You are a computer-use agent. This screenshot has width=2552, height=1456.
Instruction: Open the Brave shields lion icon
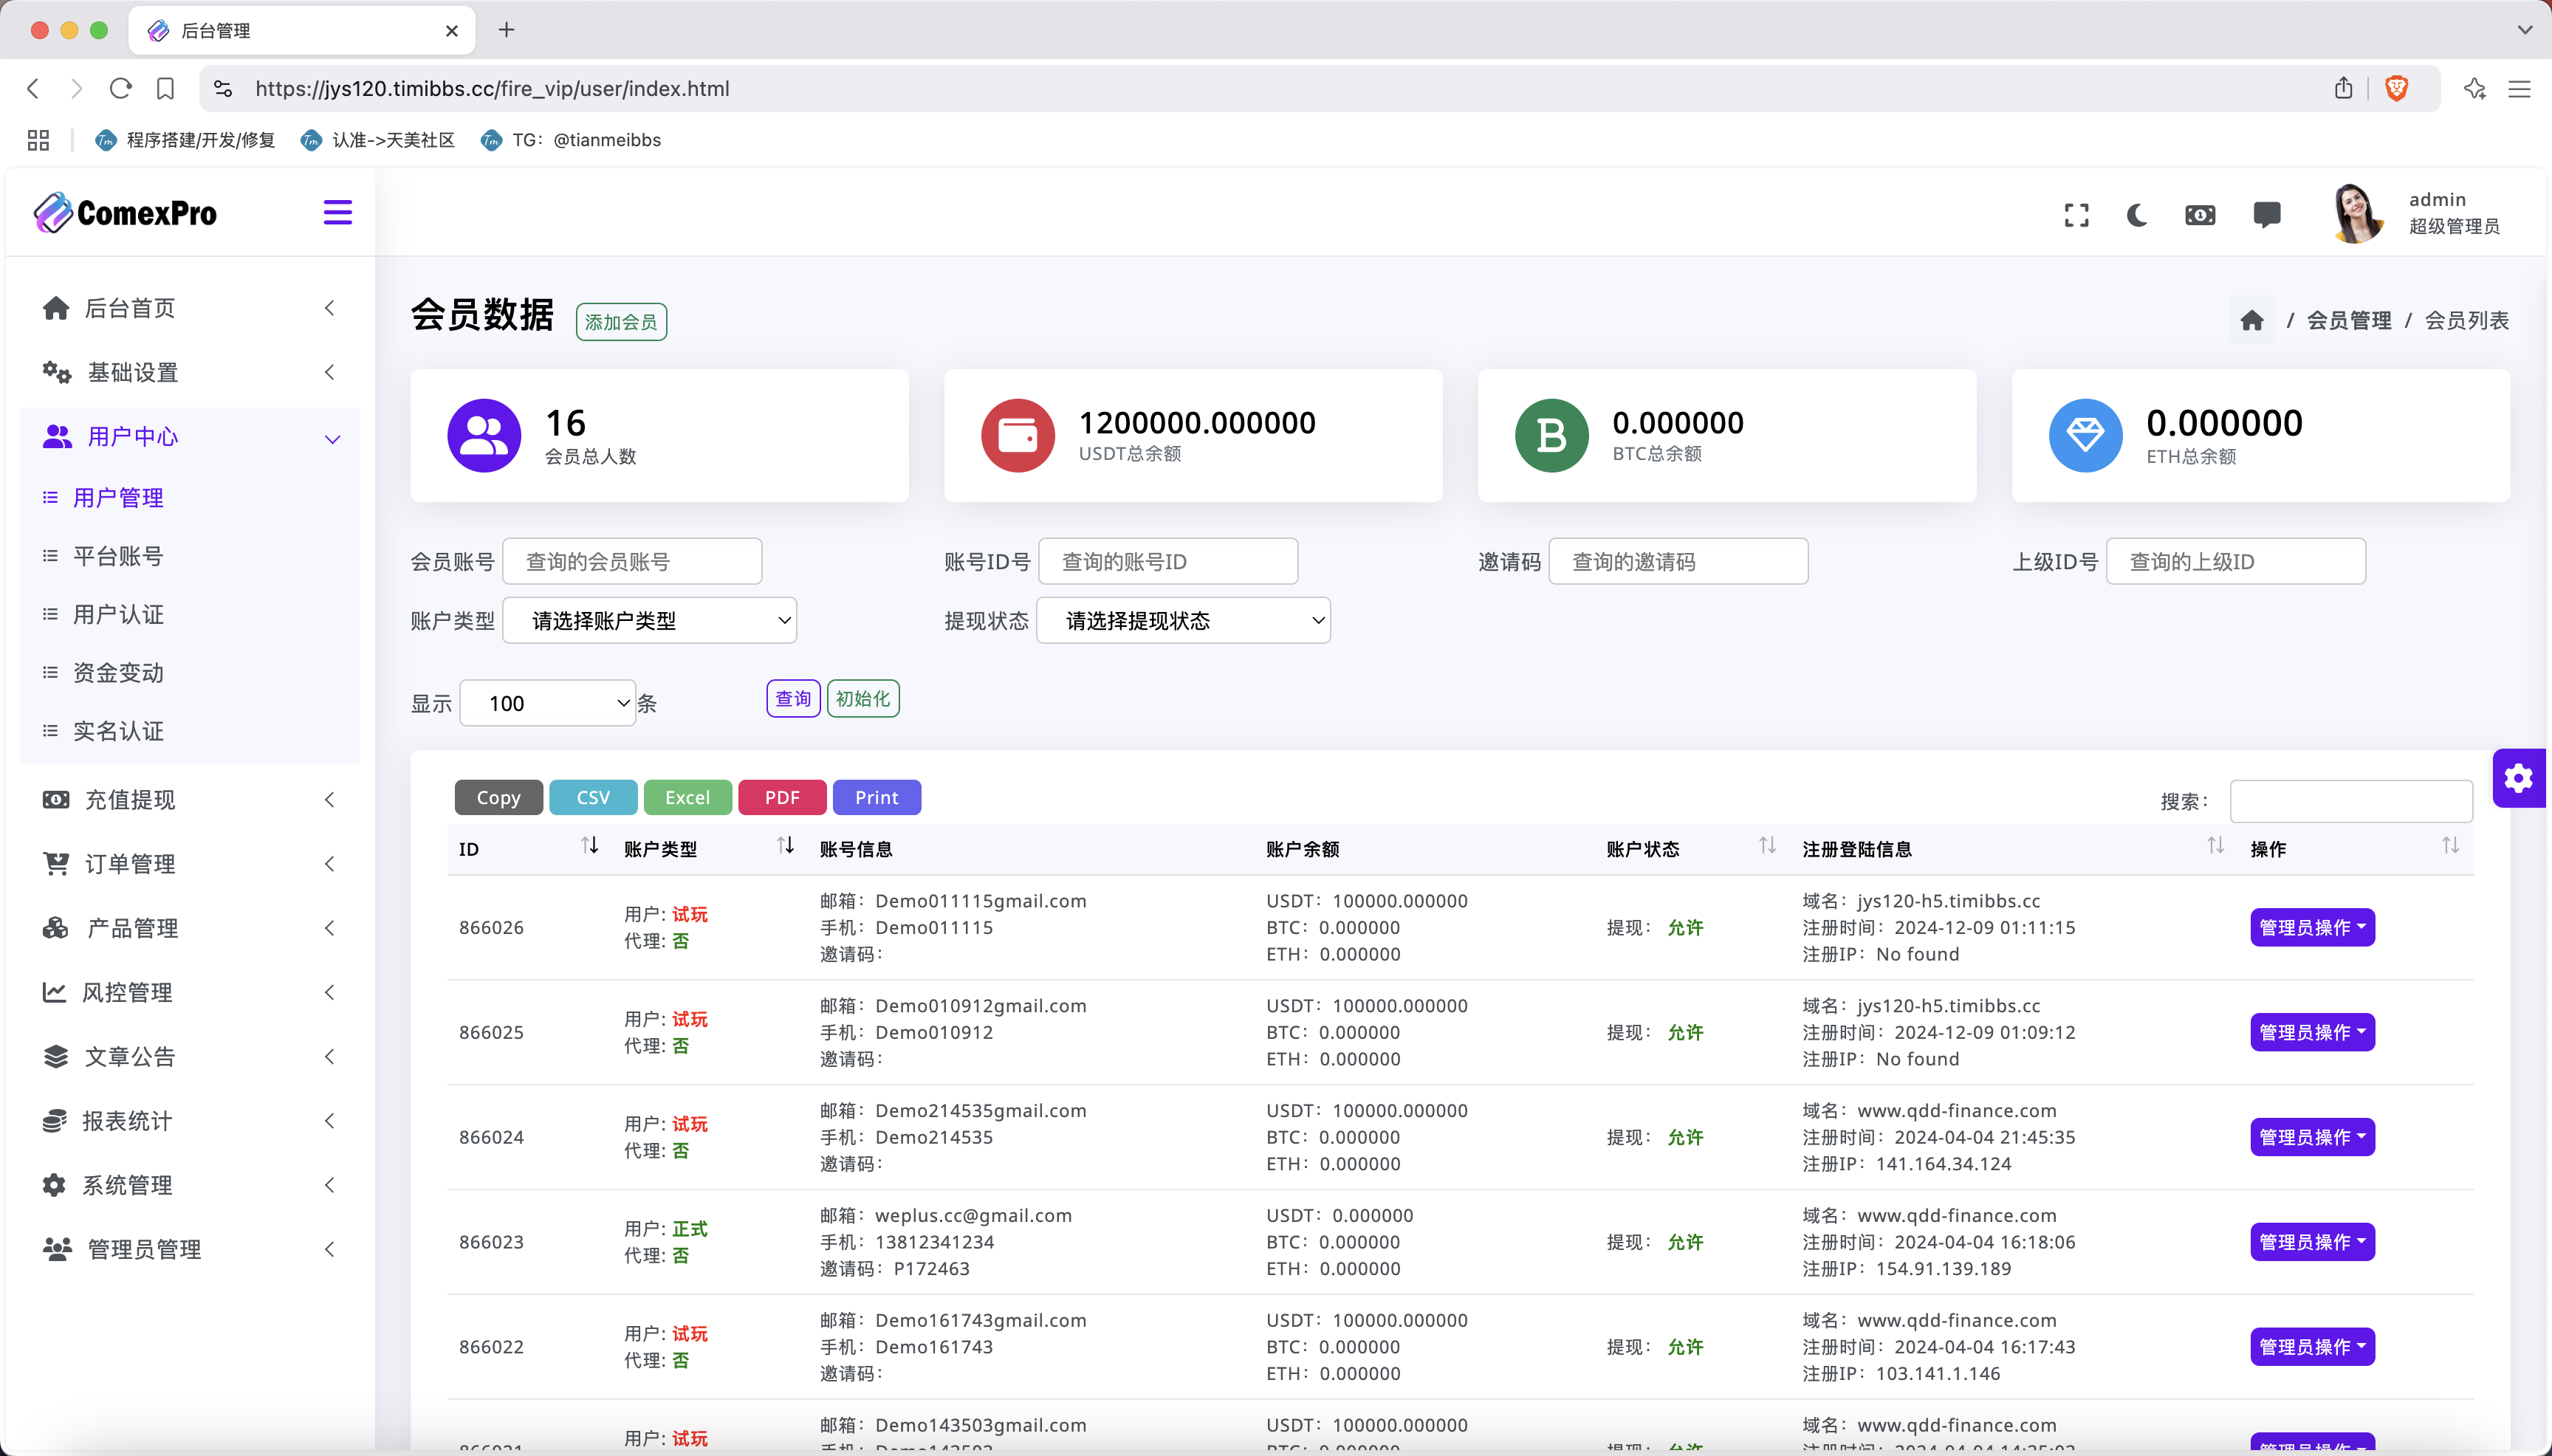pos(2397,89)
